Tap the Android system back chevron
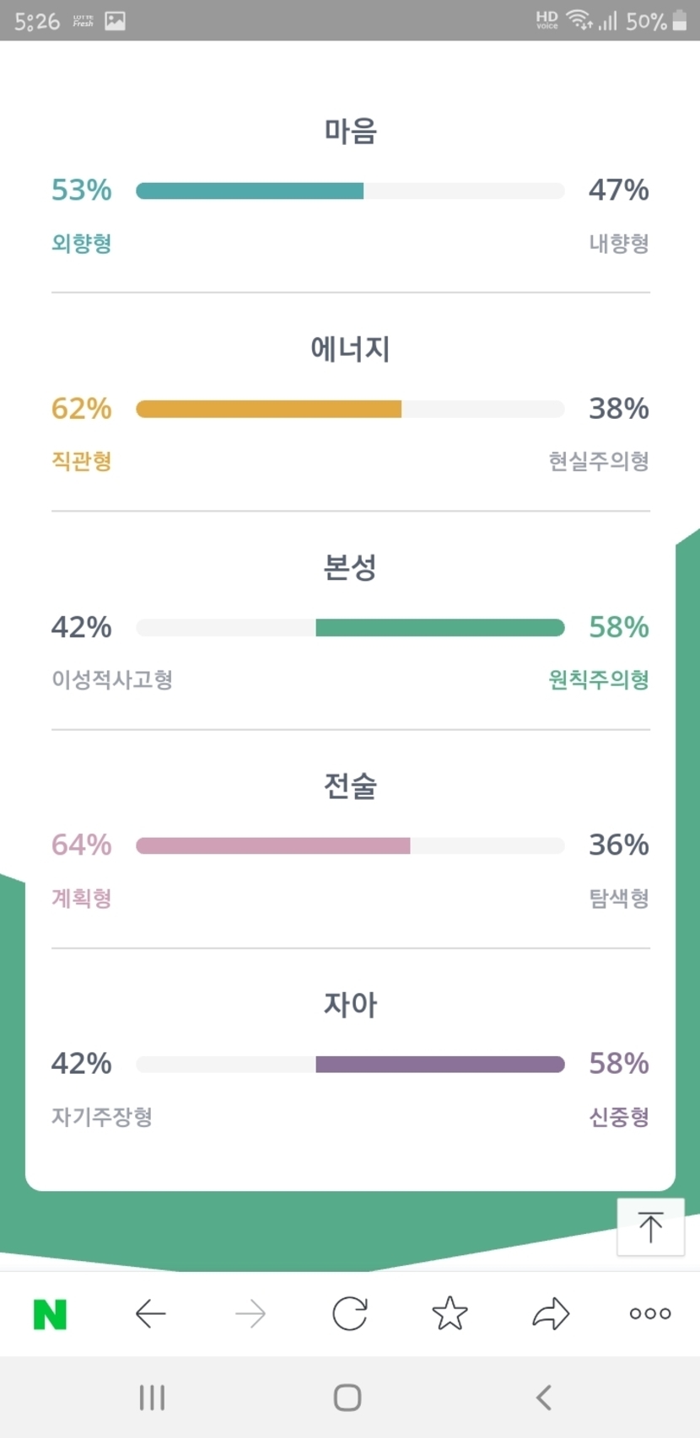 click(x=544, y=1398)
